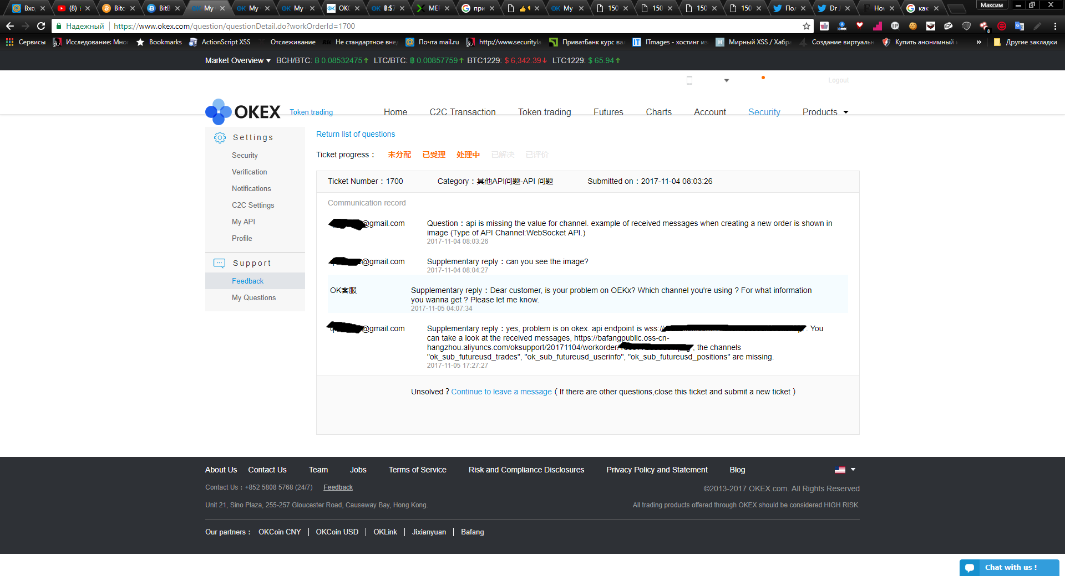Switch to the Twitter Dr tab

[834, 8]
